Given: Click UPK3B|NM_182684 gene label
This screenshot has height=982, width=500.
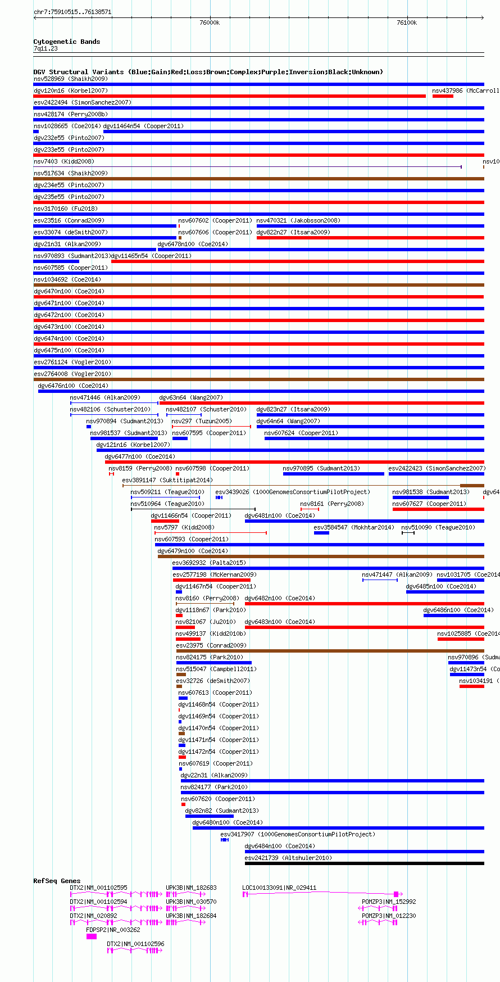Looking at the screenshot, I should tap(191, 916).
